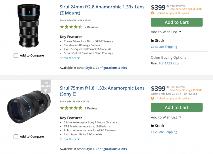Click the star rating for the 24mm lens

[71, 27]
